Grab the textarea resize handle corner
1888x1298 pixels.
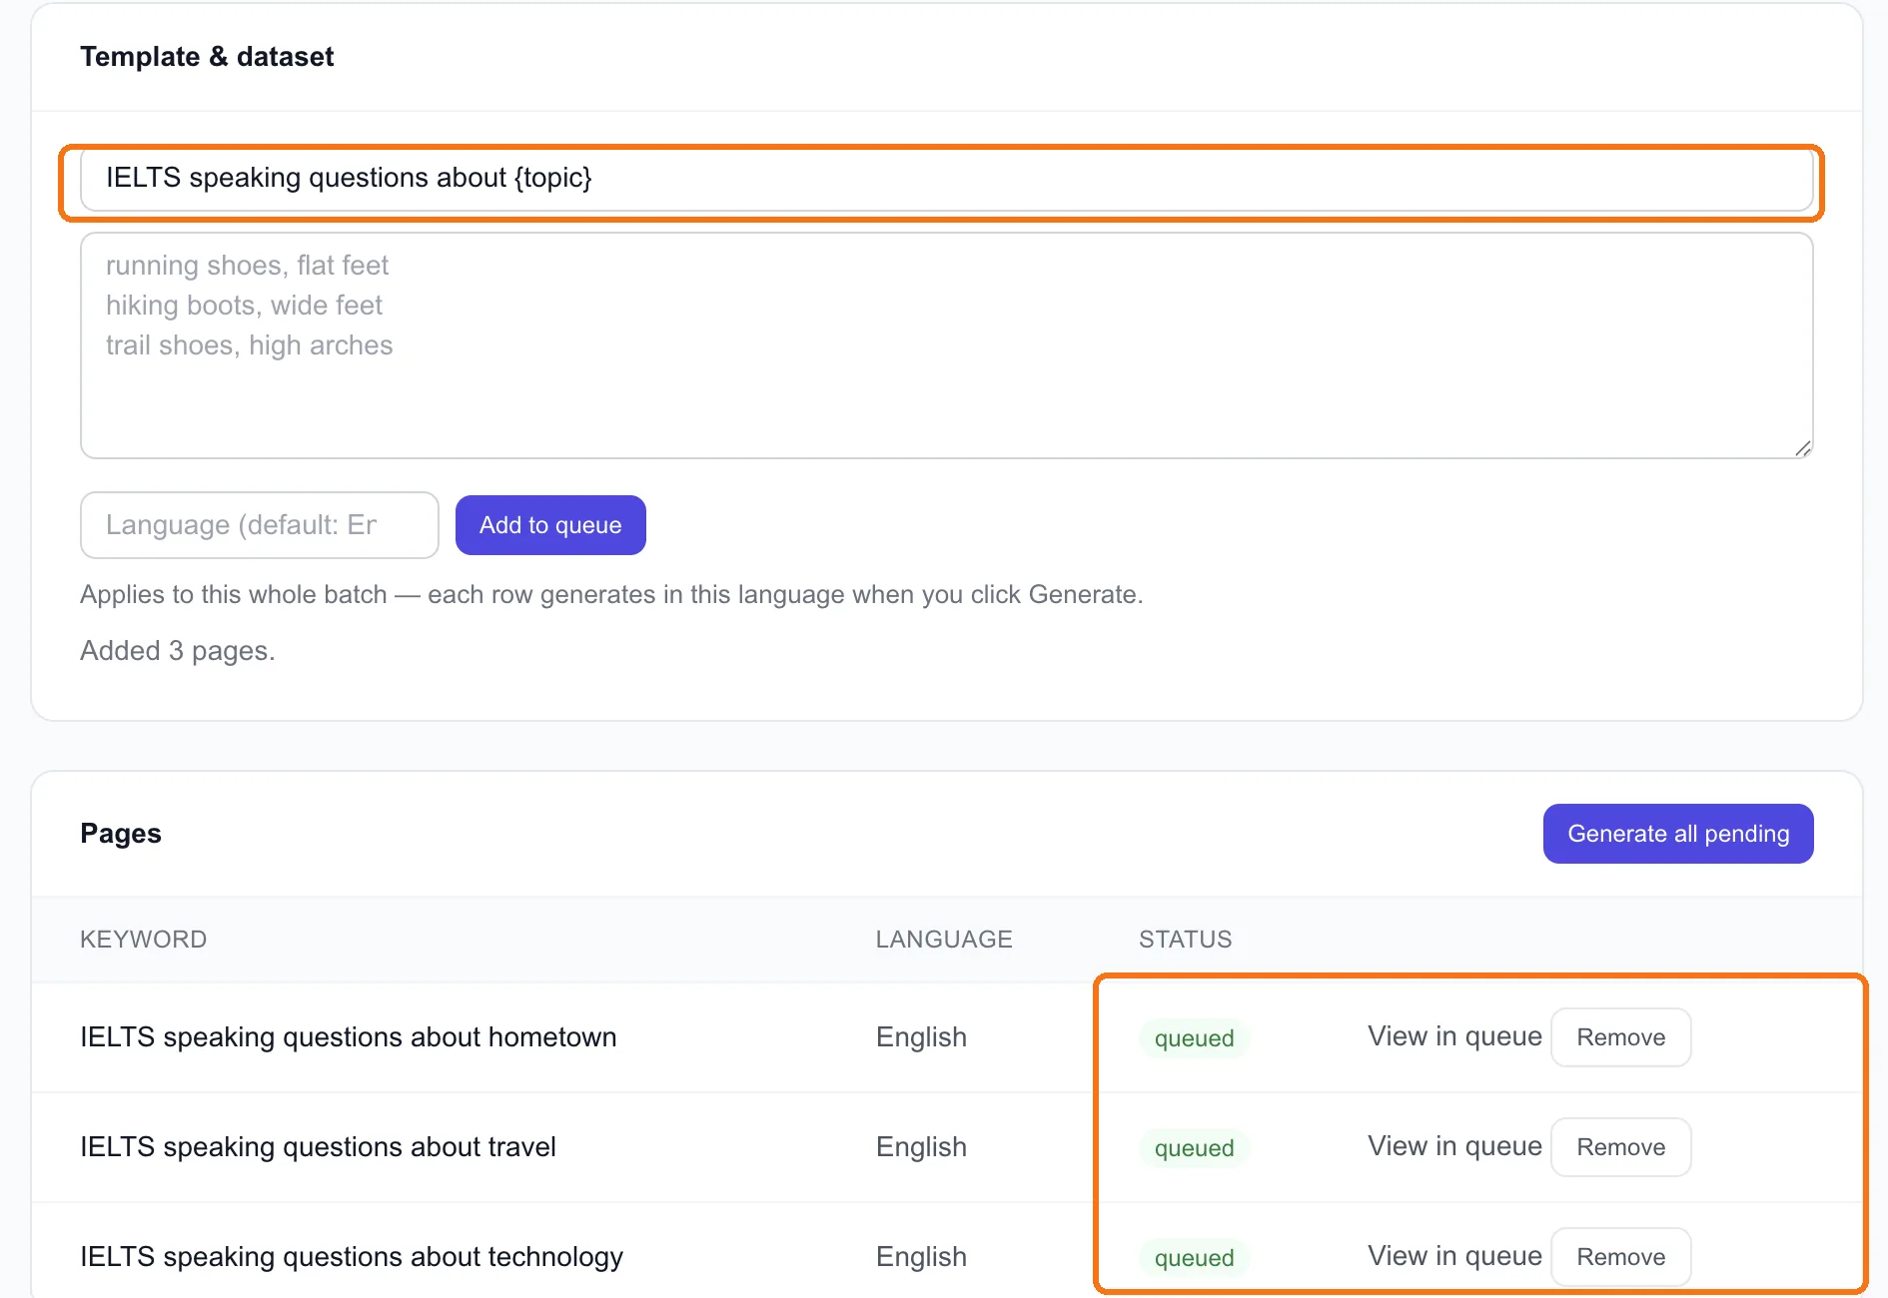coord(1802,448)
